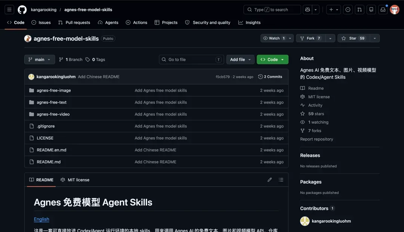Viewport: 404px width, 232px height.
Task: Open the Pull requests tab
Action: (74, 23)
